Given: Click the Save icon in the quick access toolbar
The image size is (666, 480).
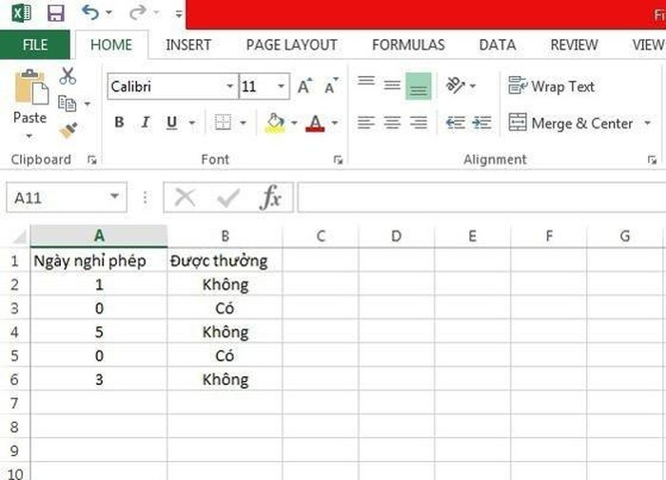Looking at the screenshot, I should [x=55, y=13].
